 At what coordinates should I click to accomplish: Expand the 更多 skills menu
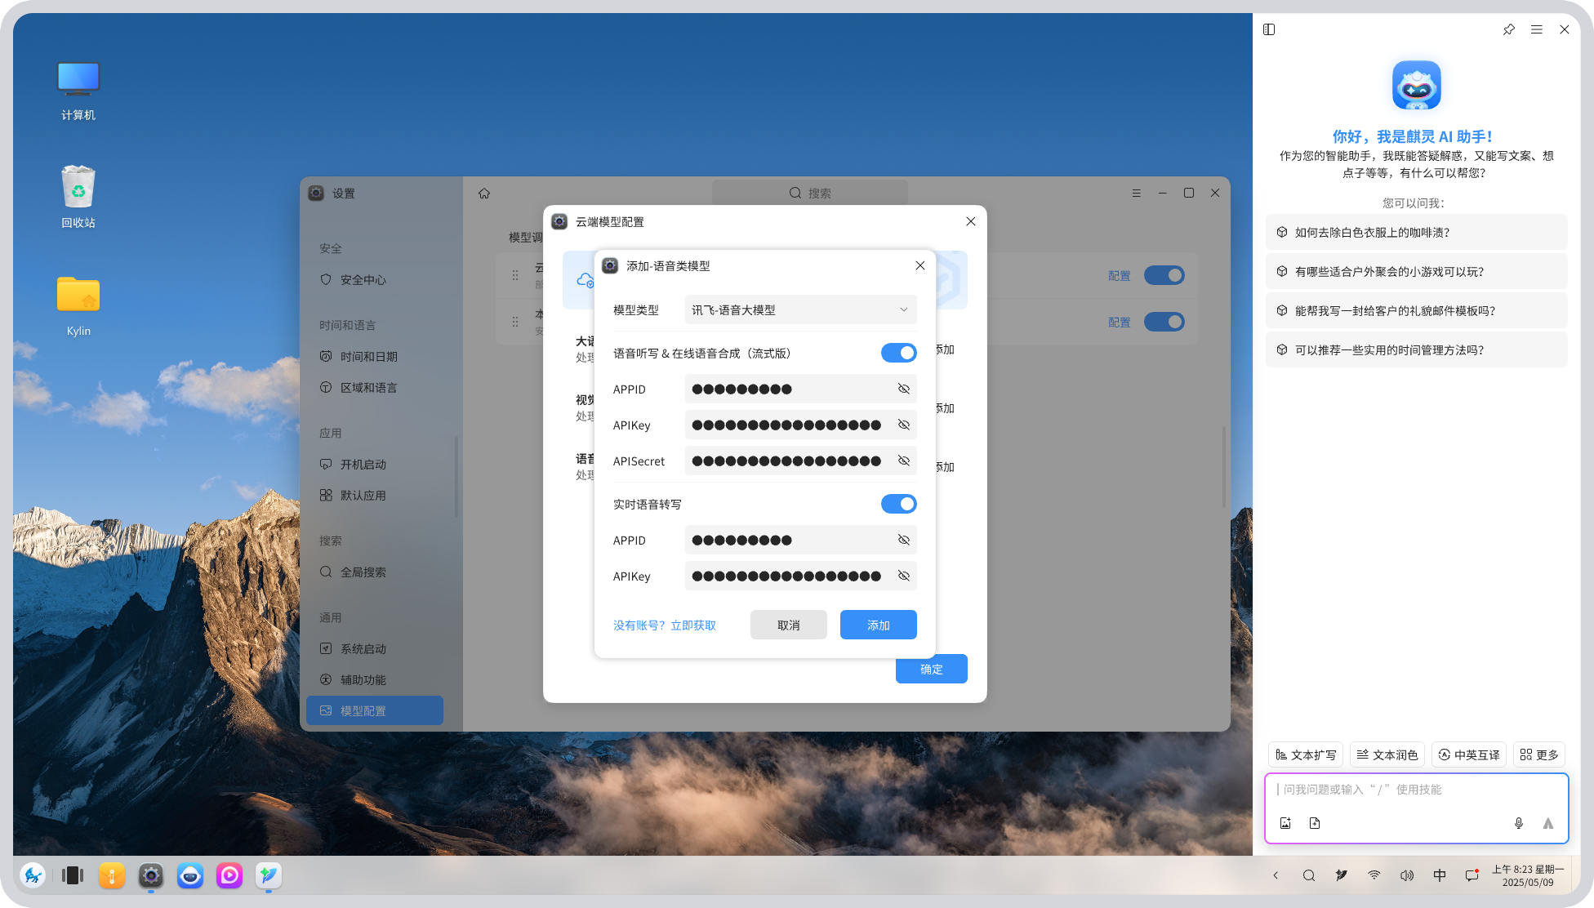click(x=1538, y=754)
